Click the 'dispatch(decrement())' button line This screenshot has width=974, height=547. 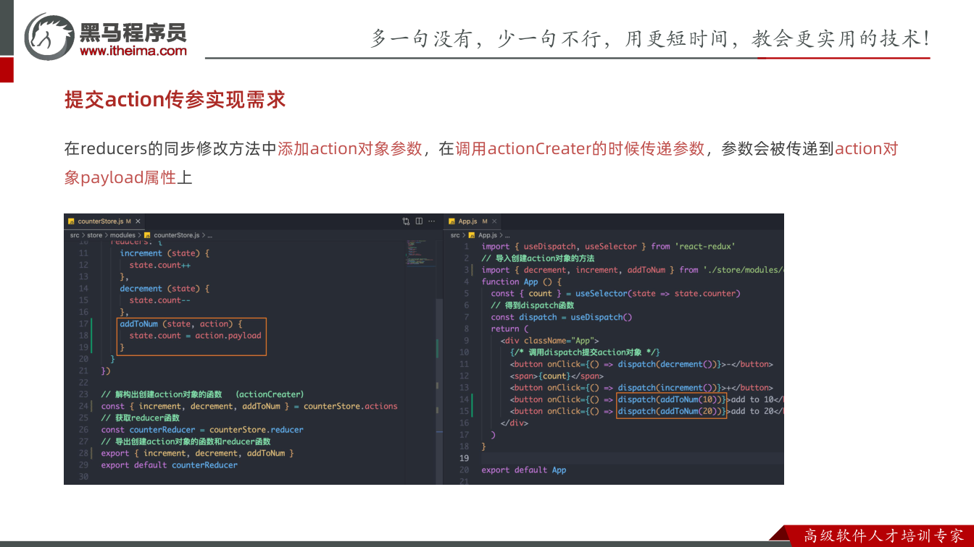641,364
